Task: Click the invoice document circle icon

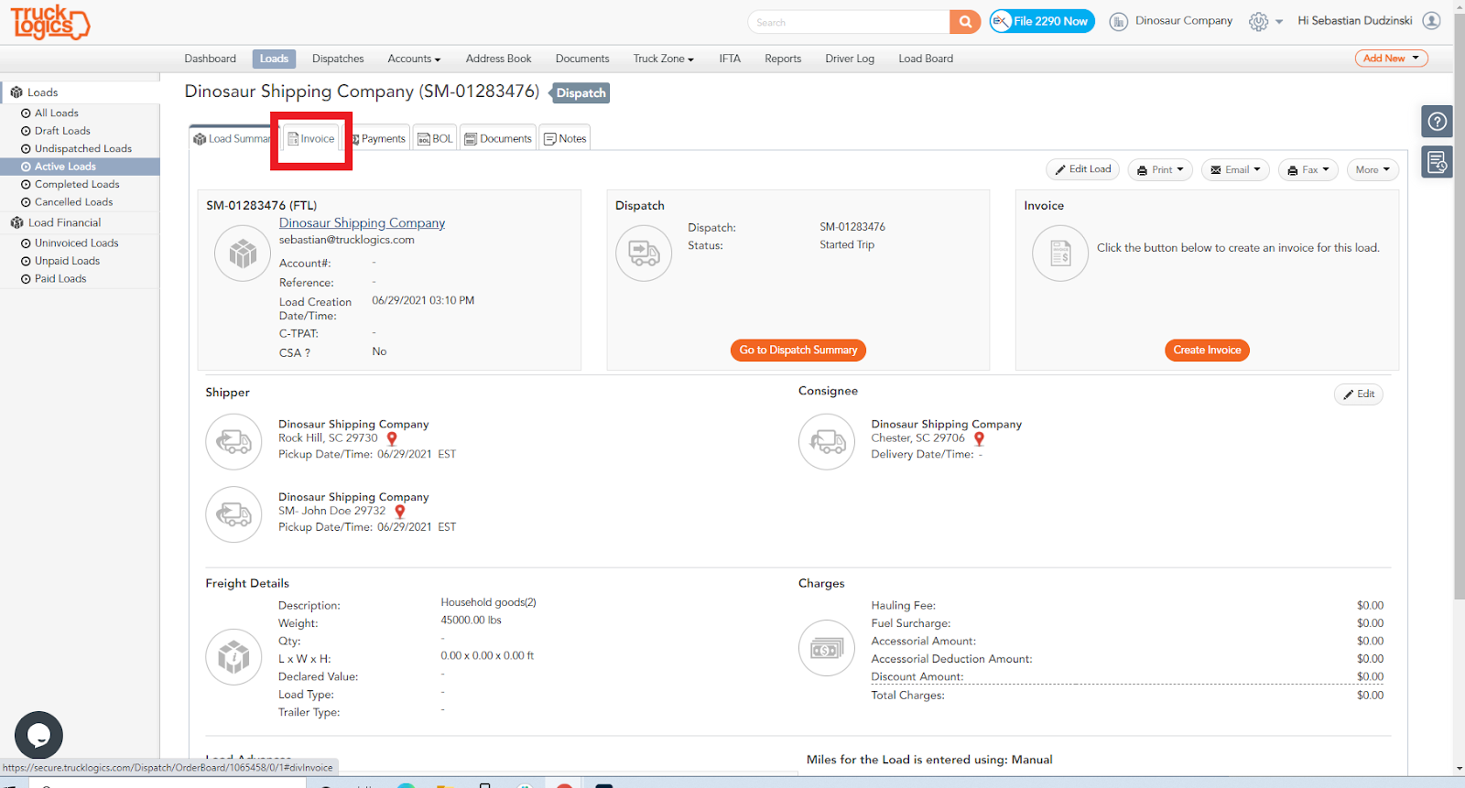Action: coord(1060,253)
